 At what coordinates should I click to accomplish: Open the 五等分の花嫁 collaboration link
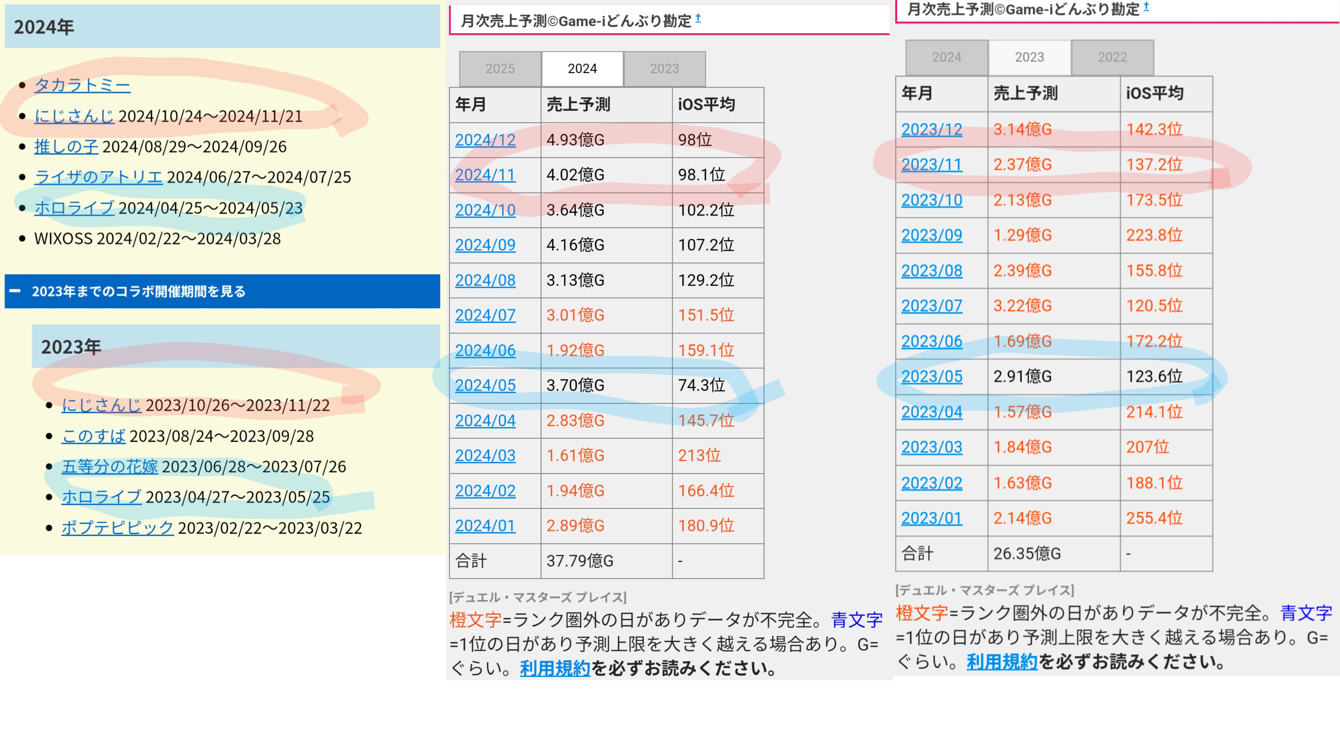click(110, 466)
